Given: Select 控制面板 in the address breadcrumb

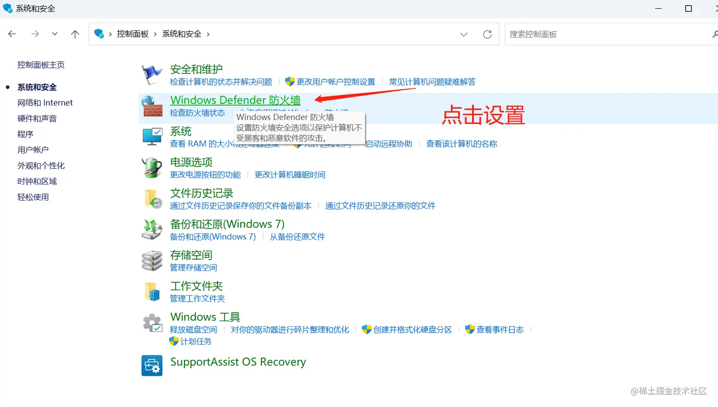Looking at the screenshot, I should point(132,34).
